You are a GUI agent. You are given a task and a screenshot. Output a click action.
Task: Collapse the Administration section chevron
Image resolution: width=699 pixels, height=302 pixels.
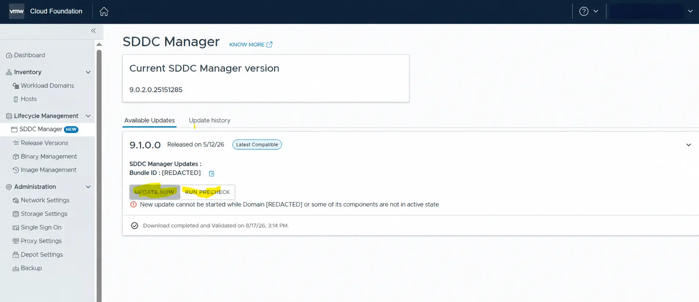(x=88, y=187)
